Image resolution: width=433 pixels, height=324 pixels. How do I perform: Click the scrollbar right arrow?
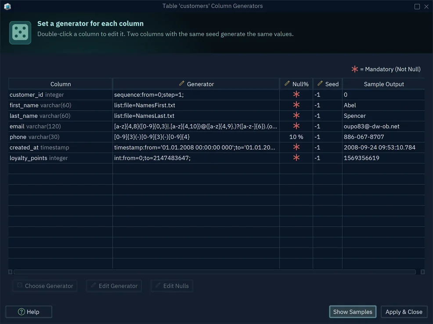(x=422, y=272)
